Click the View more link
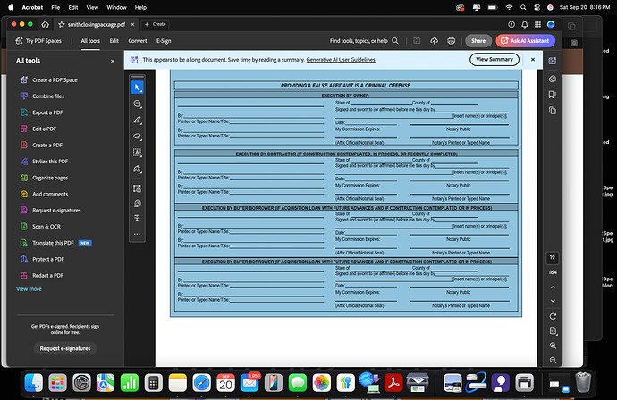 pyautogui.click(x=29, y=288)
